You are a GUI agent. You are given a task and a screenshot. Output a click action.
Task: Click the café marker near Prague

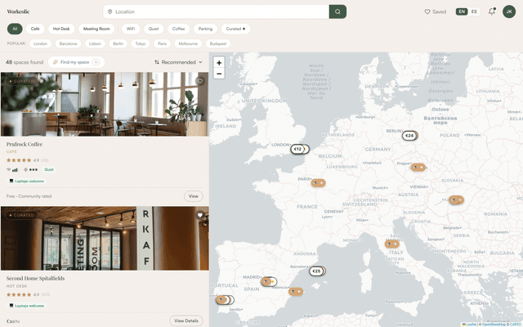(x=418, y=167)
